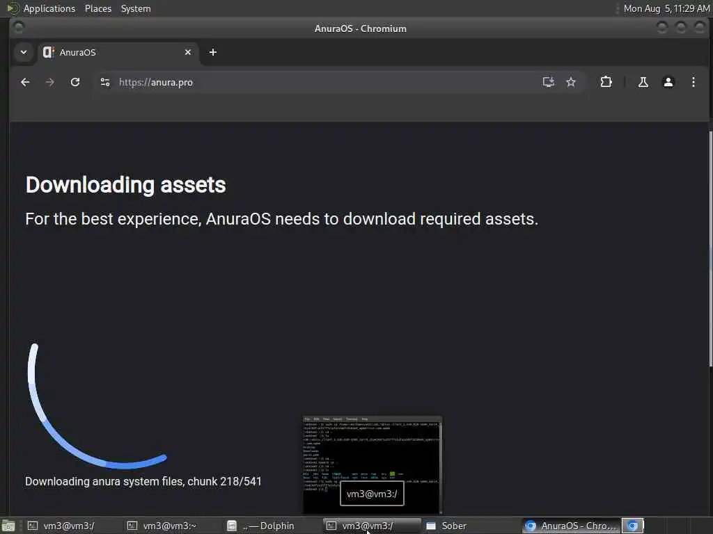
Task: Open Chrome Labs flask icon
Action: point(643,82)
